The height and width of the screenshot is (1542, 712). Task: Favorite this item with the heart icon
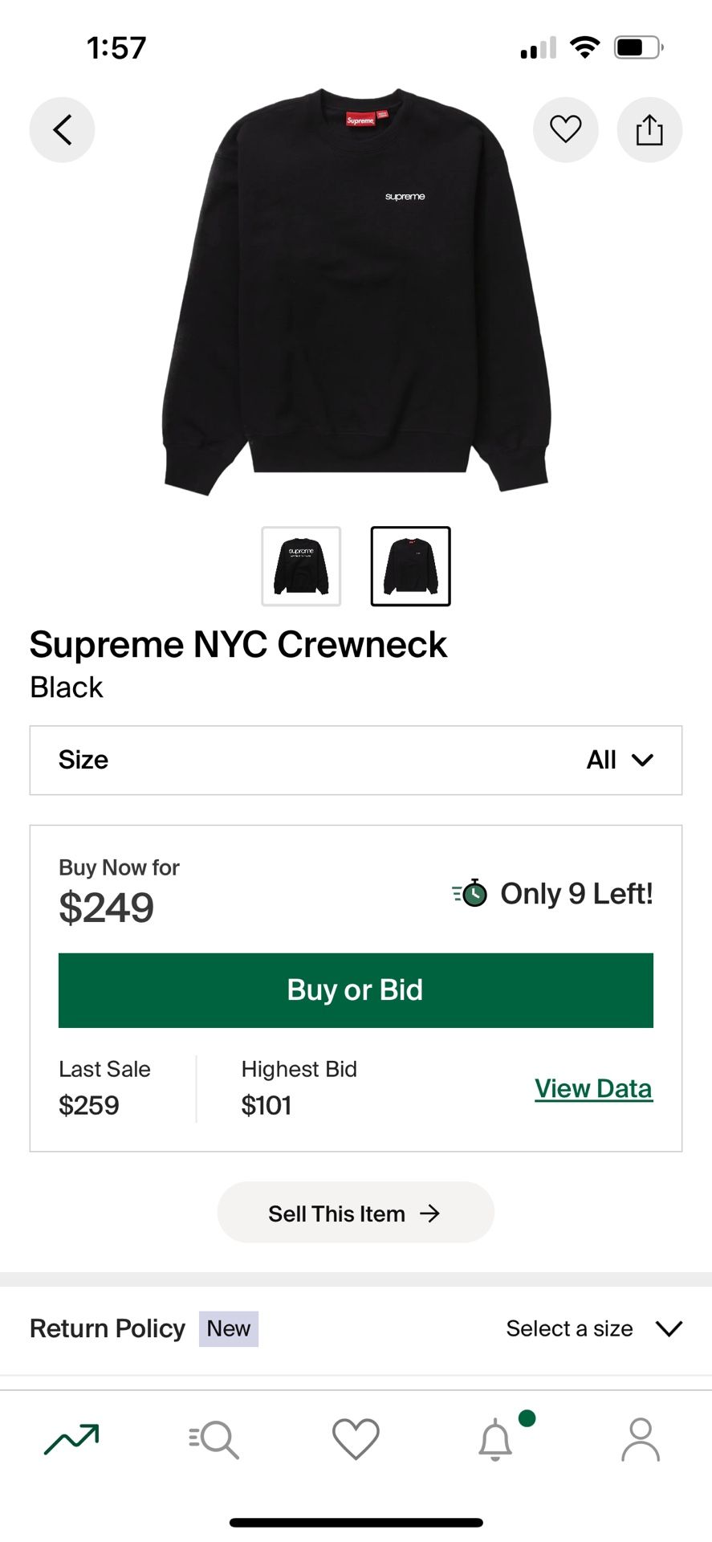click(565, 129)
